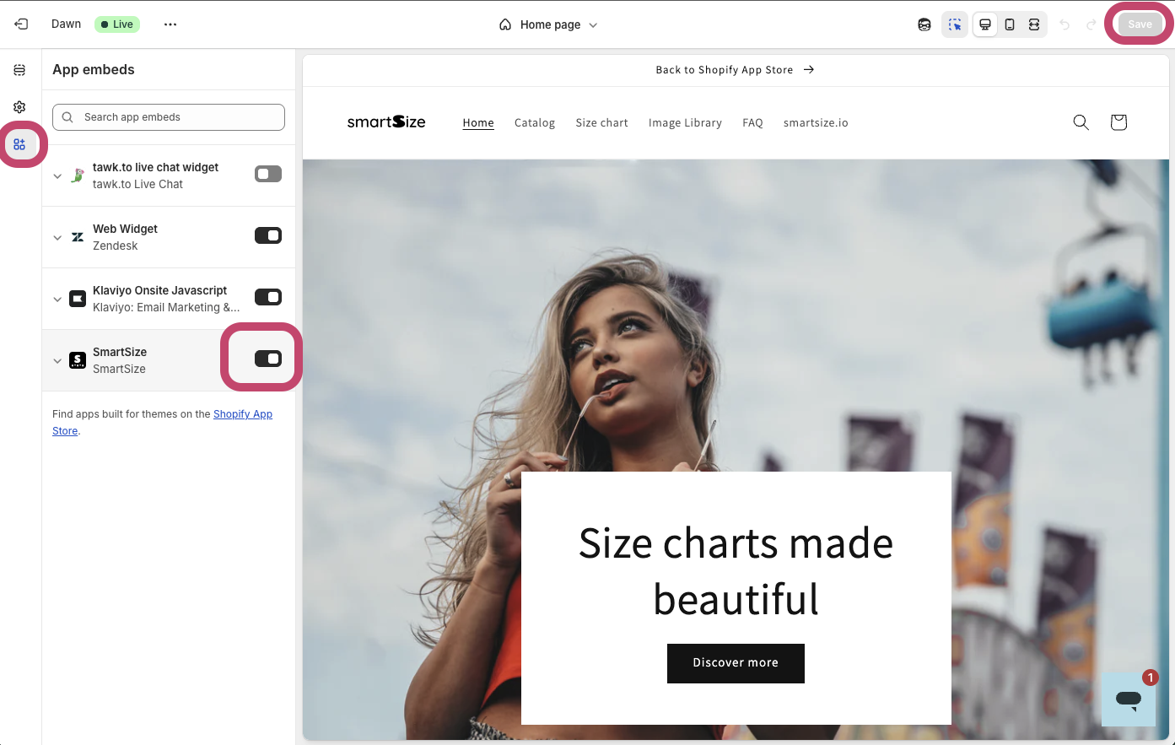Open the shopping cart icon

click(1118, 122)
